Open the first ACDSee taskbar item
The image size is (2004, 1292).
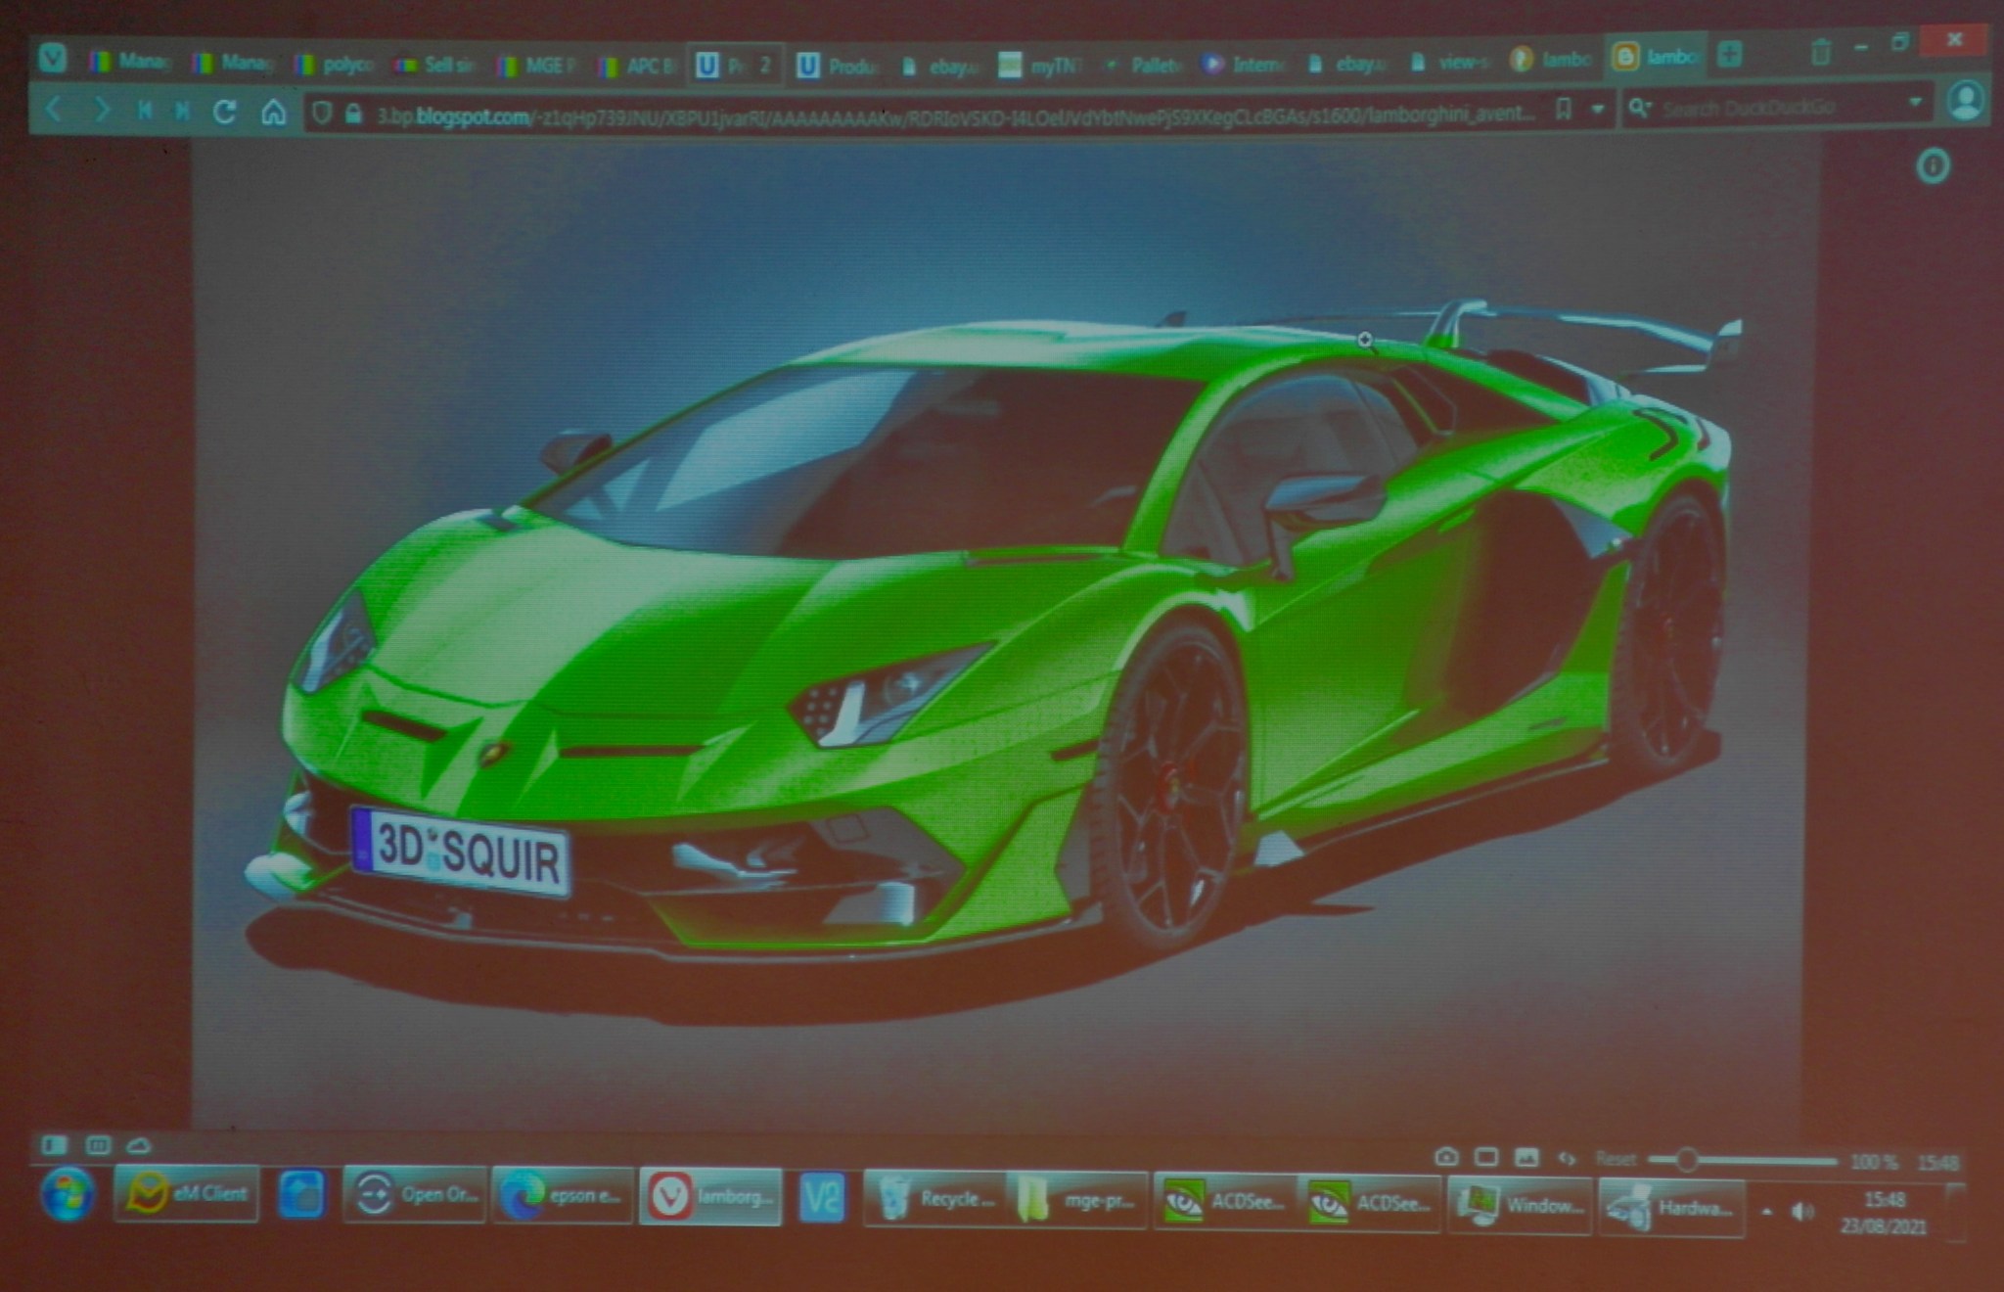coord(1225,1202)
